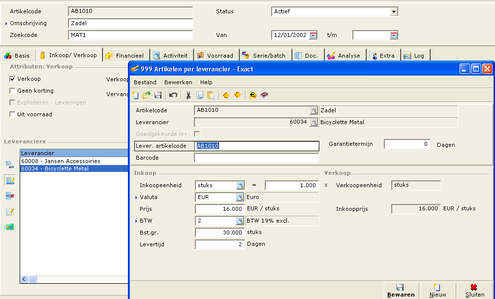Open the Log tab

(415, 55)
